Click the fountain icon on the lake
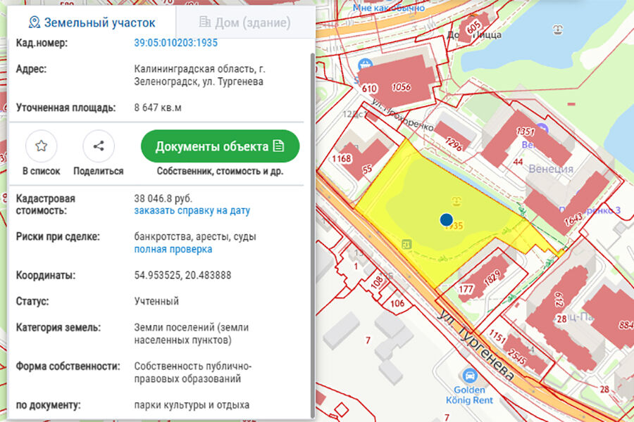 559,31
